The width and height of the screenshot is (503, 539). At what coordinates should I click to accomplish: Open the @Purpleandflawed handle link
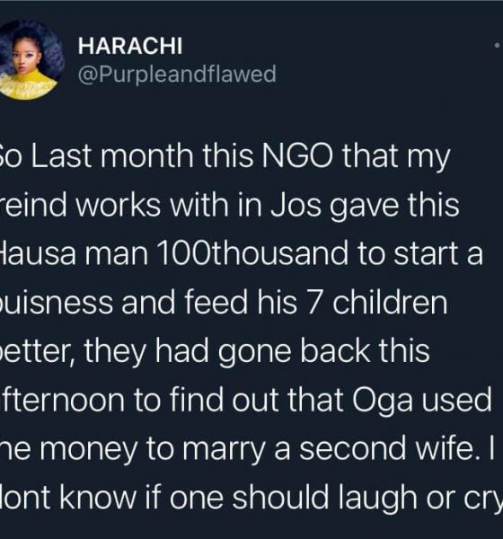pos(177,74)
